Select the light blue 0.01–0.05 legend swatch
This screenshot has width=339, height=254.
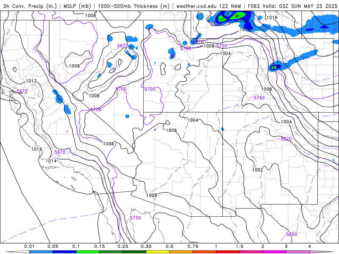point(41,252)
